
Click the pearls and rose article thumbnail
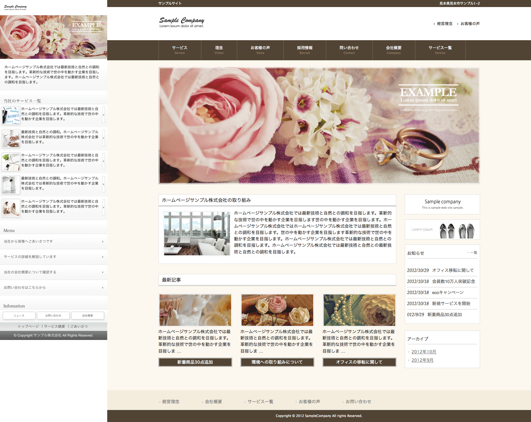point(359,310)
